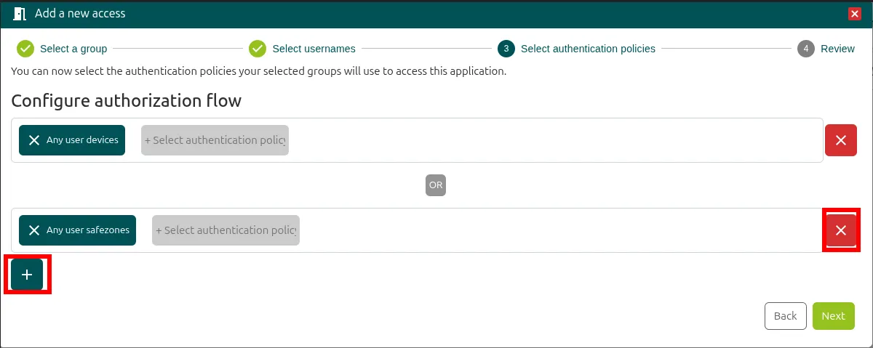Remove the 'Any user devices' chip
The image size is (873, 348).
pos(33,140)
